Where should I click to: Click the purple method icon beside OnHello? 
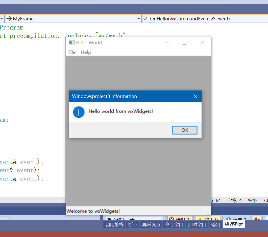145,18
